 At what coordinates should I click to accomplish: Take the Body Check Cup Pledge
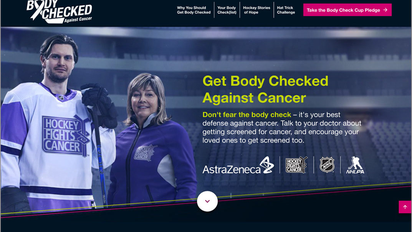pyautogui.click(x=347, y=10)
